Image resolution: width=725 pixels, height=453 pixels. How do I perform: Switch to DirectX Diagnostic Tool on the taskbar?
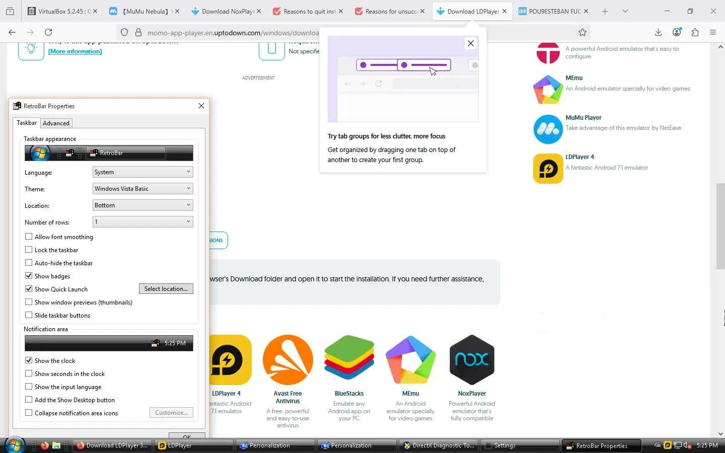tap(439, 445)
